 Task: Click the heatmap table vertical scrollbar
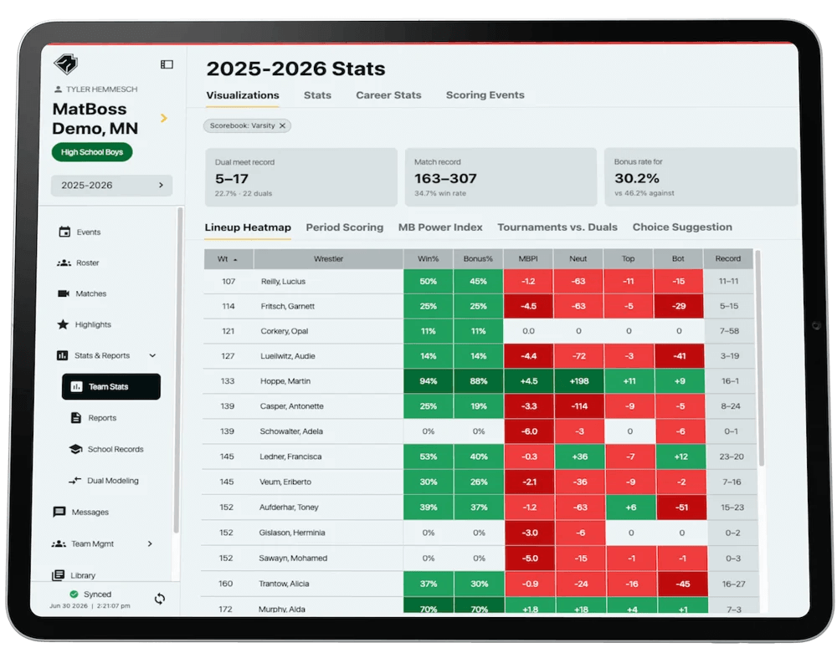(758, 359)
